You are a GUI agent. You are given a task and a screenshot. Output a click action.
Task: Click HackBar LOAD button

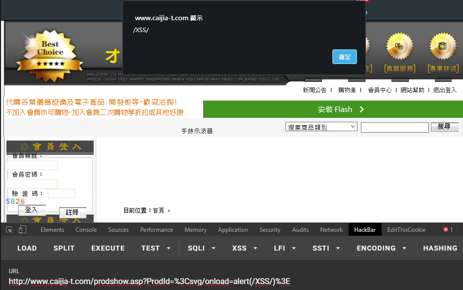[27, 248]
